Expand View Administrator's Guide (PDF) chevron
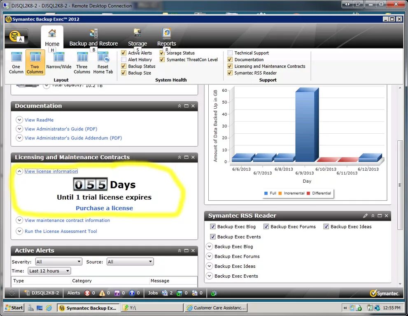The image size is (408, 316). (19, 129)
